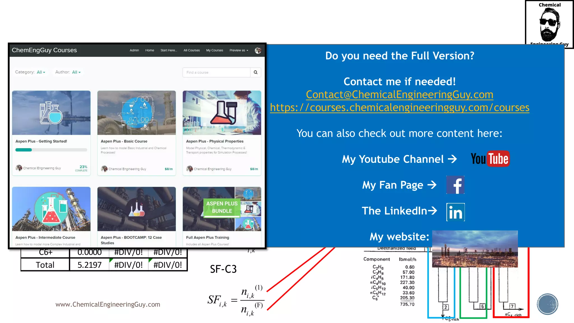Open Aspen Plus BOOTCAMP thumbnail
574x323 pixels.
tap(136, 209)
